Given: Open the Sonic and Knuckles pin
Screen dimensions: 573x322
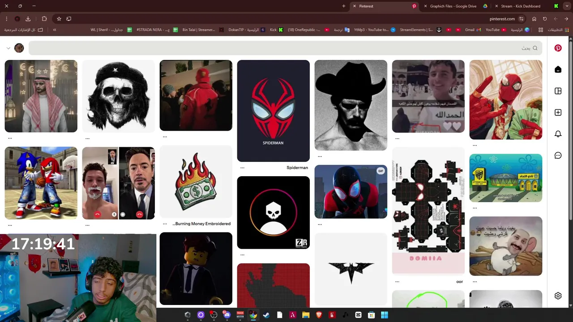Looking at the screenshot, I should click(41, 183).
